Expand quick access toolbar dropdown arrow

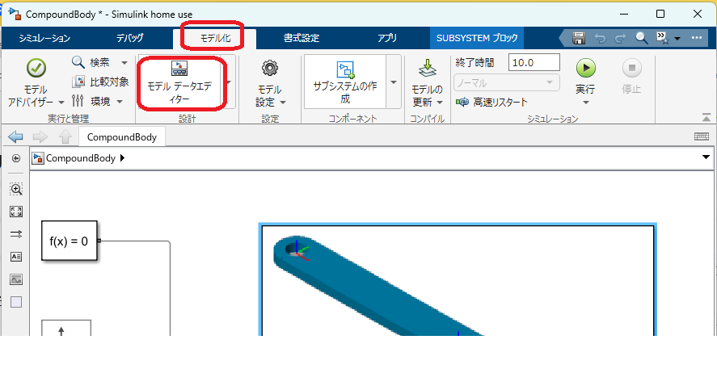(x=677, y=39)
